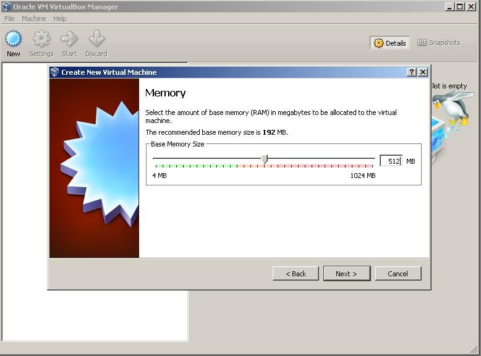Viewport: 481px width, 356px height.
Task: Focus the 512 MB memory input field
Action: coord(391,161)
